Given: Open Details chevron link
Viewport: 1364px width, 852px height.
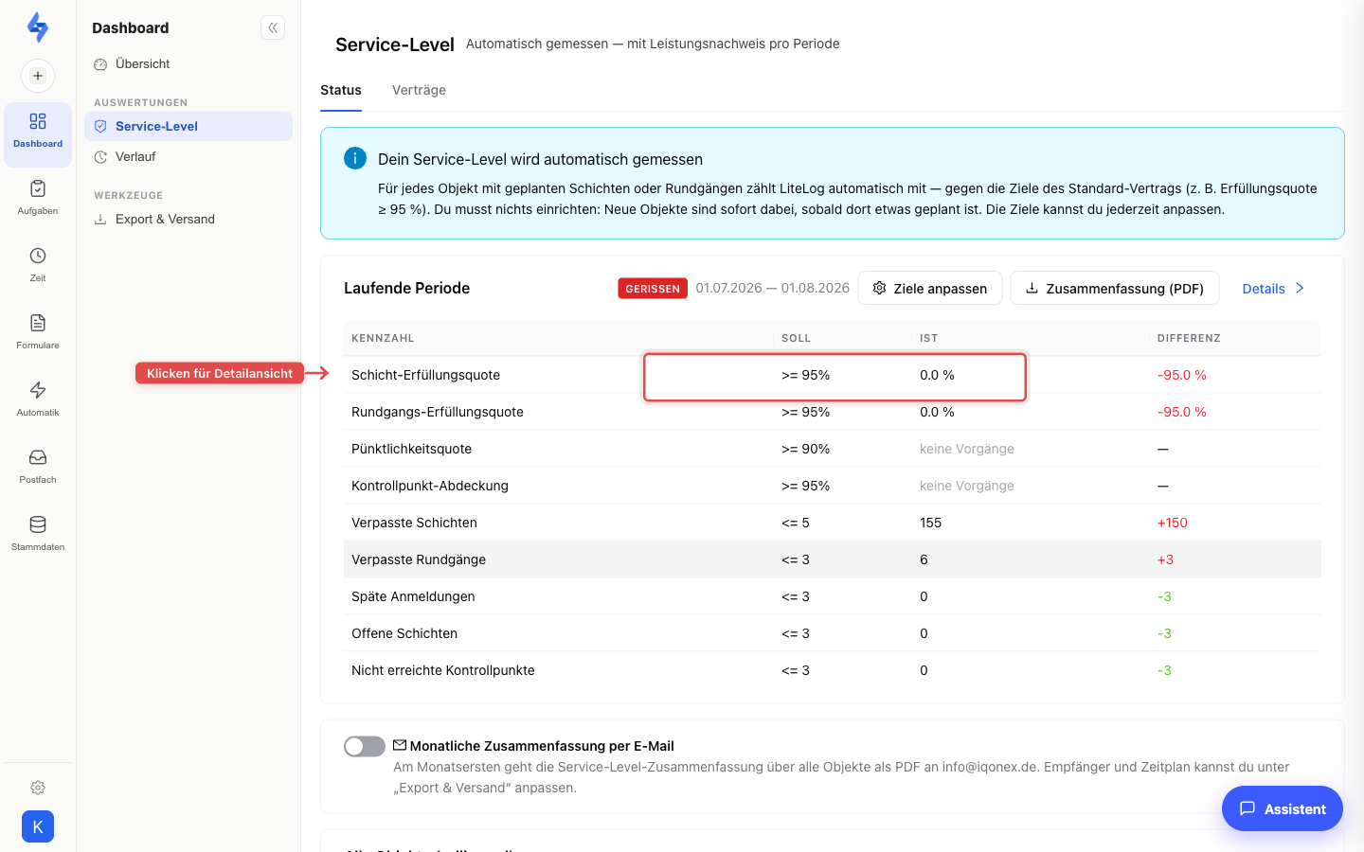Looking at the screenshot, I should (1274, 289).
